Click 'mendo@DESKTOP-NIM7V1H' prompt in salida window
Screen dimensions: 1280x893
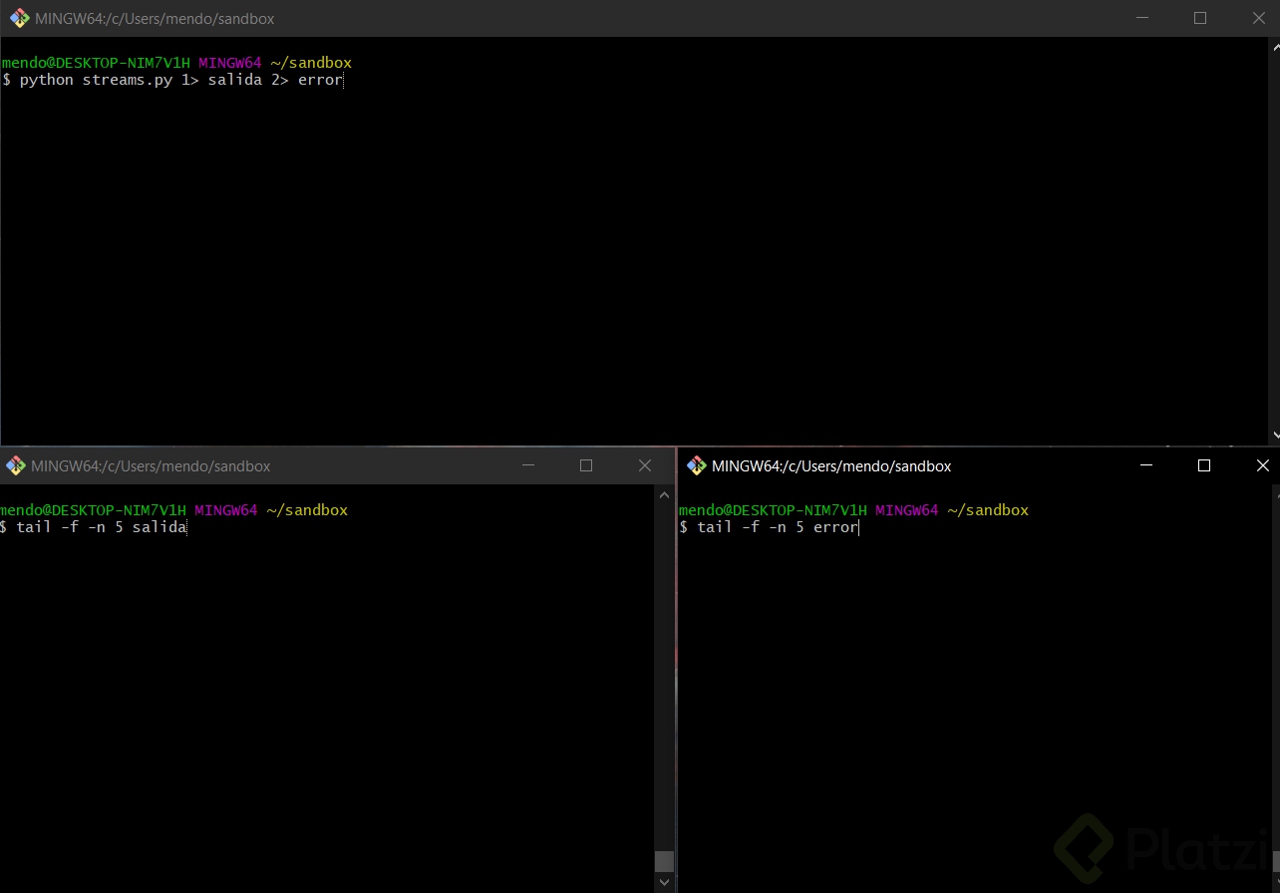tap(94, 510)
